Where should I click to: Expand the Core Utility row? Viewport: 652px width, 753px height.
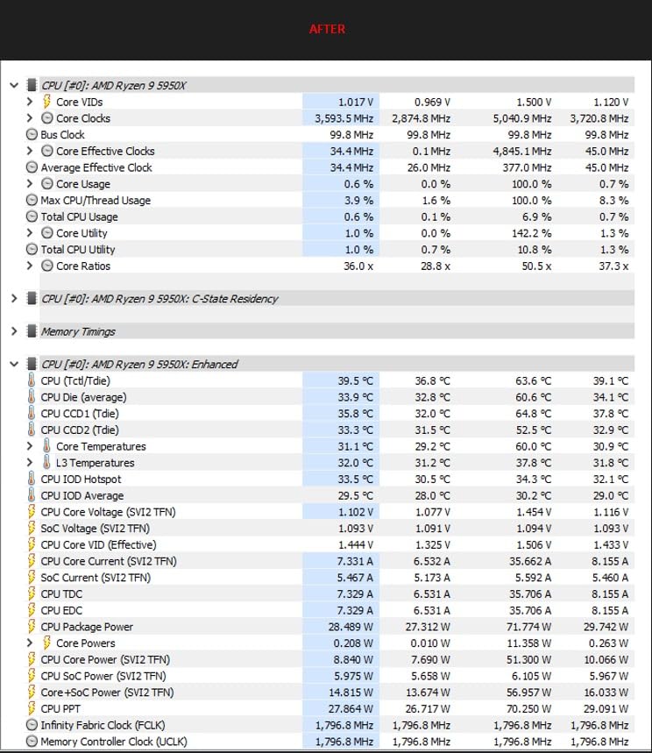coord(30,233)
